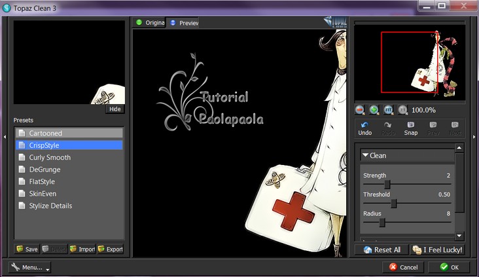Click the Radius value 8
This screenshot has width=479, height=277.
[x=448, y=213]
